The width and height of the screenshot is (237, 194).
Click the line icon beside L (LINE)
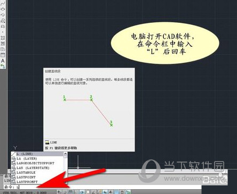pyautogui.click(x=13, y=154)
